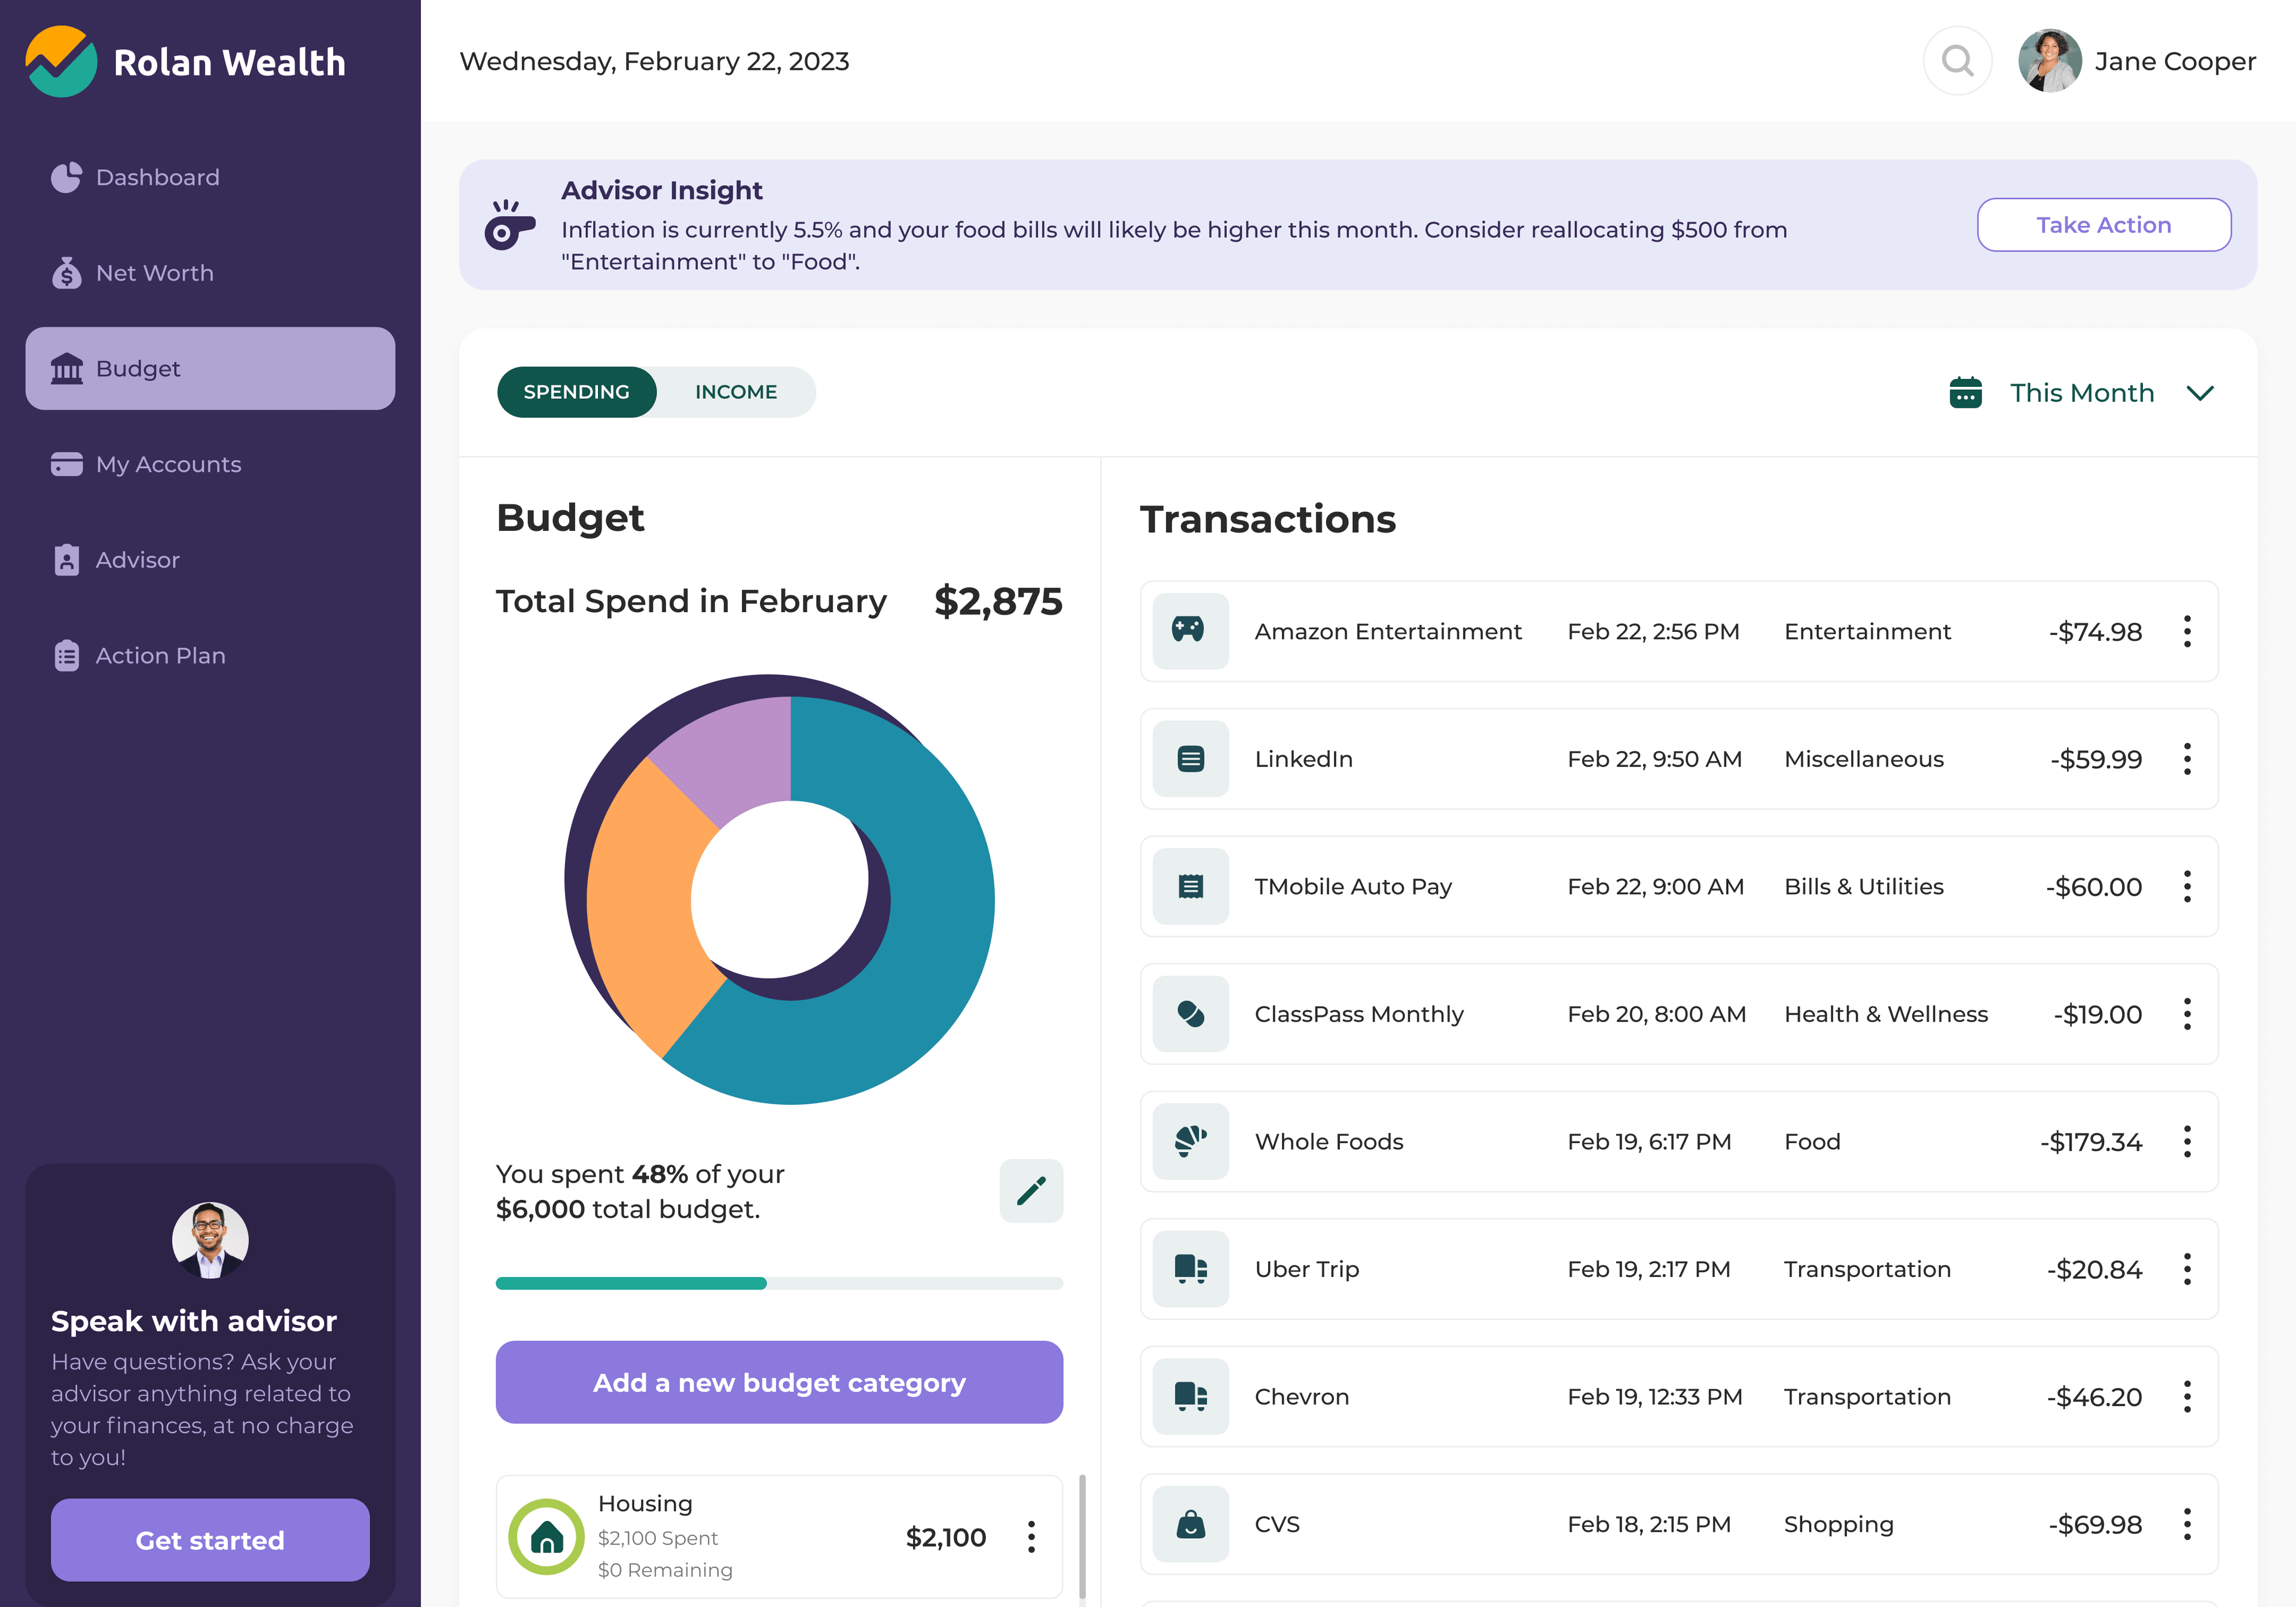Screen dimensions: 2296x1607
Task: Click the Rolan Wealth logo
Action: coord(186,62)
